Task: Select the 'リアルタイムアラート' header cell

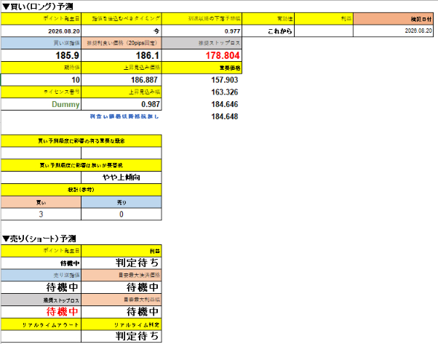Action: click(x=41, y=324)
